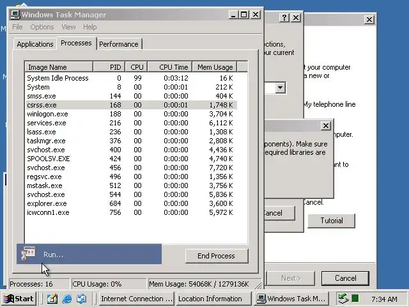Launch Internet Explorer from quick launch
Viewport: 409px width, 307px height.
(67, 299)
